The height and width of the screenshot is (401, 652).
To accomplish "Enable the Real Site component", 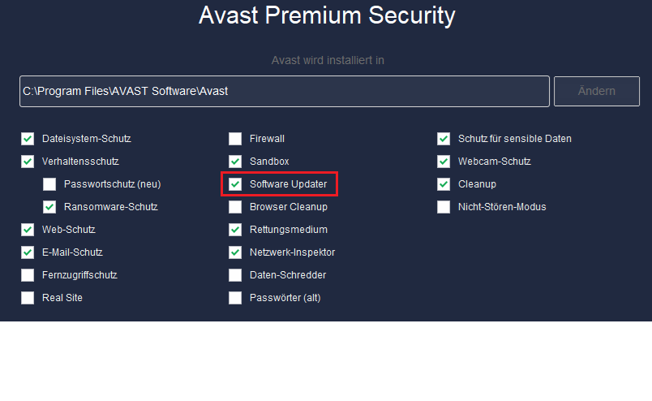I will 28,298.
